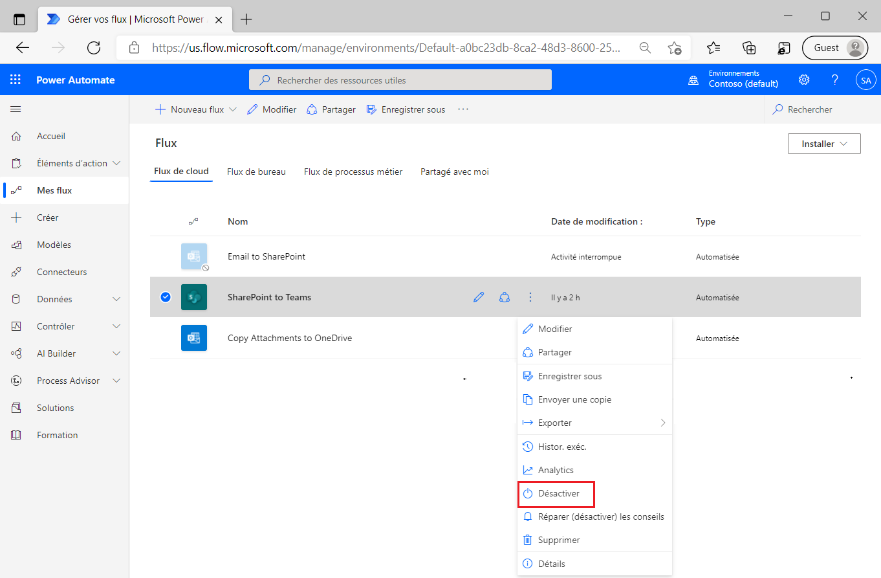Image resolution: width=881 pixels, height=578 pixels.
Task: Choose Modifier in the context menu
Action: 594,329
